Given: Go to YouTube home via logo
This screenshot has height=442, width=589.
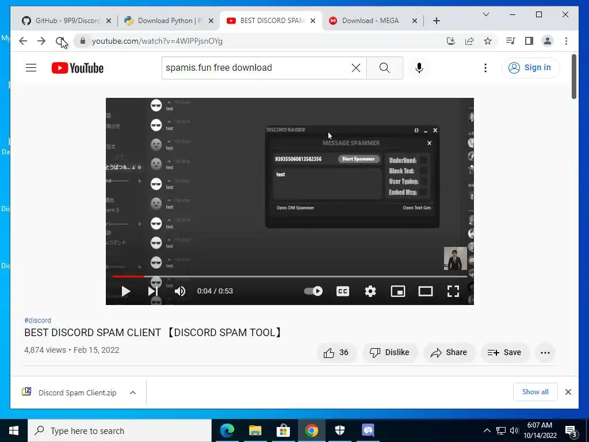Looking at the screenshot, I should pos(78,68).
